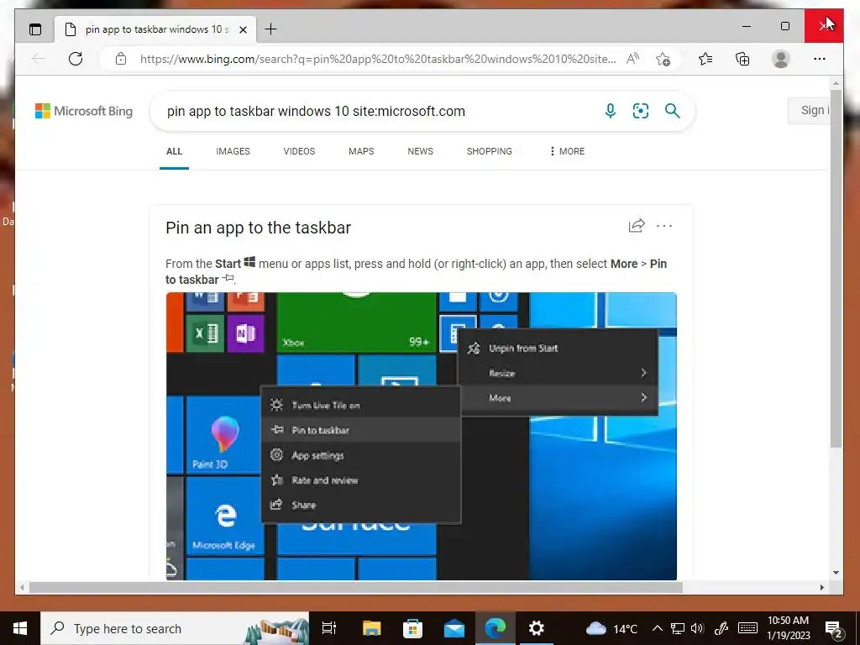Viewport: 860px width, 645px height.
Task: Open the Windows Ink pen tray icon
Action: point(721,628)
